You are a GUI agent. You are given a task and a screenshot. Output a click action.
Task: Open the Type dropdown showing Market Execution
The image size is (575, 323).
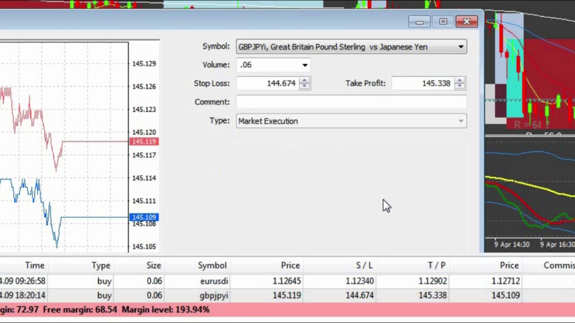pyautogui.click(x=351, y=121)
